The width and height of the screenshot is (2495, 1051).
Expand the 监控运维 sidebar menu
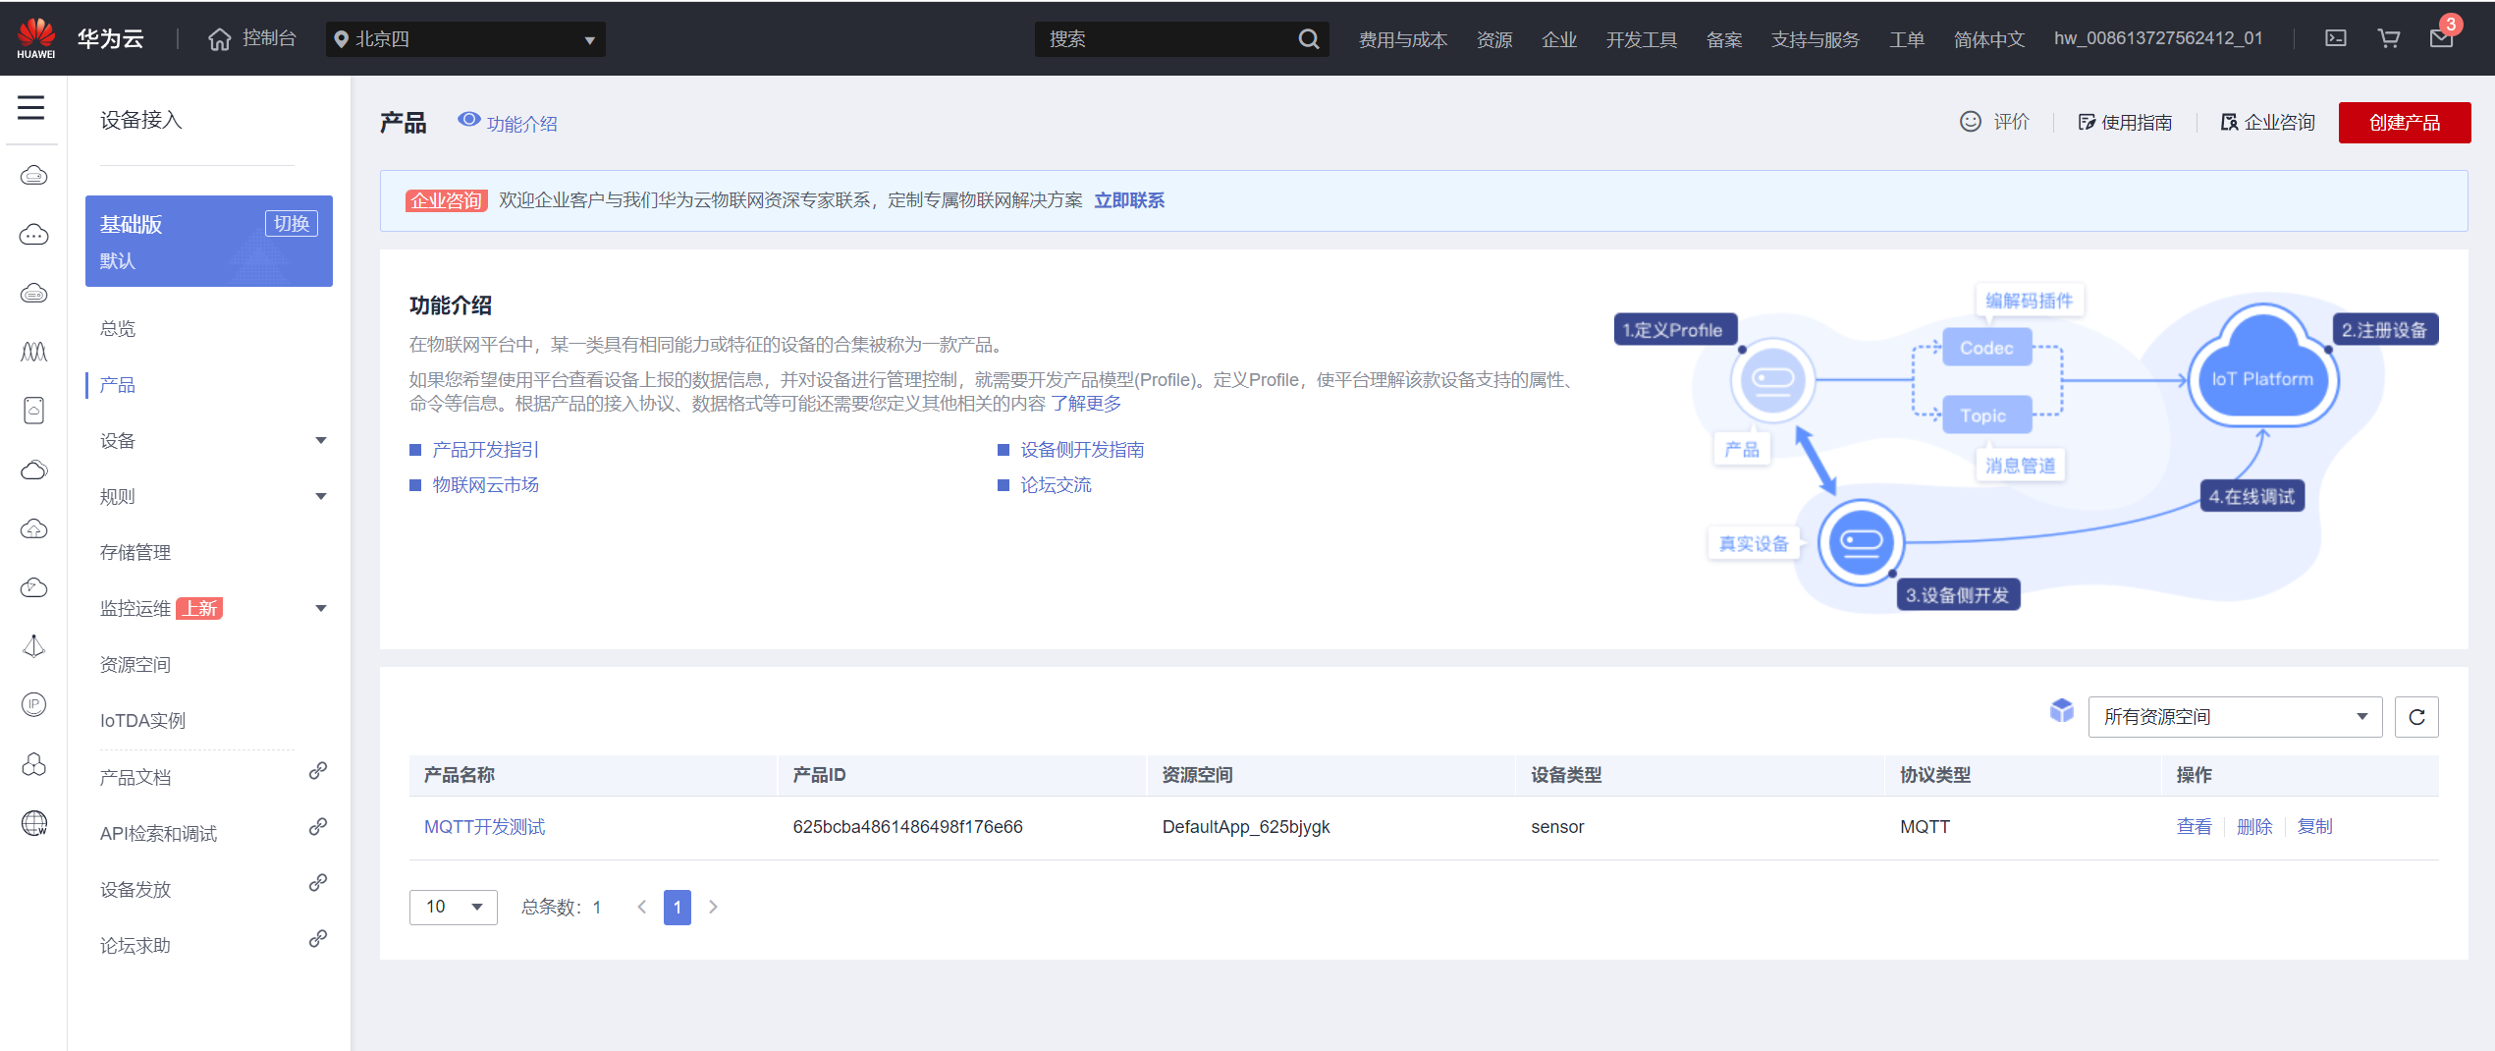[320, 609]
